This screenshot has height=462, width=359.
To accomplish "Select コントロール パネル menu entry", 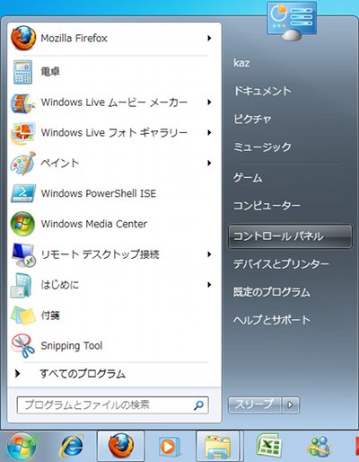I will coord(290,236).
